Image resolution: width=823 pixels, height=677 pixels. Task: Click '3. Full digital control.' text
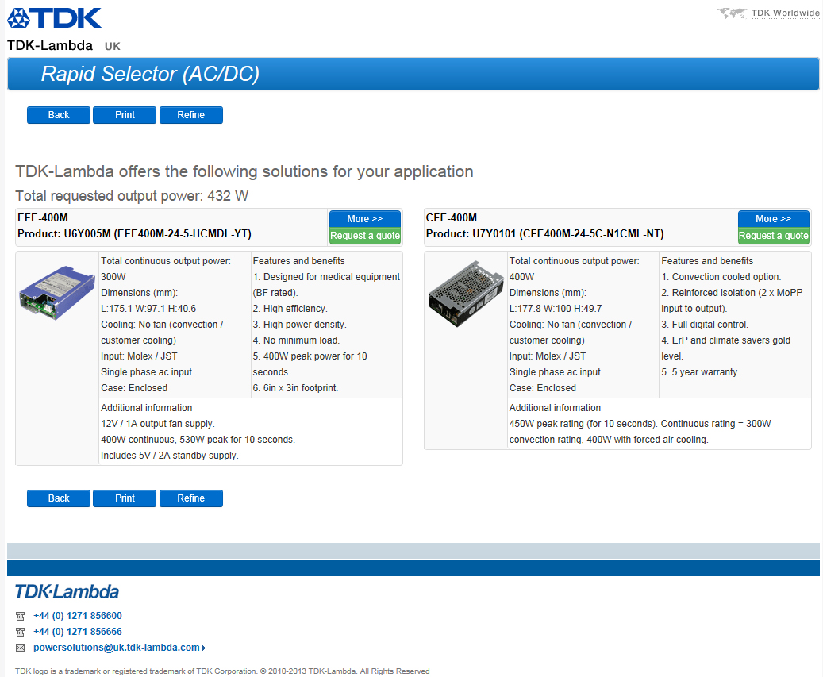coord(705,325)
